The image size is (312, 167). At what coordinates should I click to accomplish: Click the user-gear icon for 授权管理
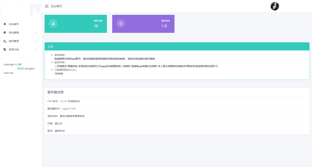pyautogui.click(x=5, y=41)
